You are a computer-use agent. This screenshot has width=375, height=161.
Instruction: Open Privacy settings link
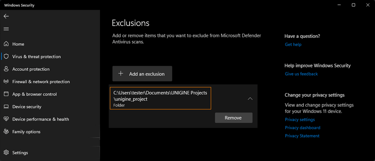click(x=300, y=119)
